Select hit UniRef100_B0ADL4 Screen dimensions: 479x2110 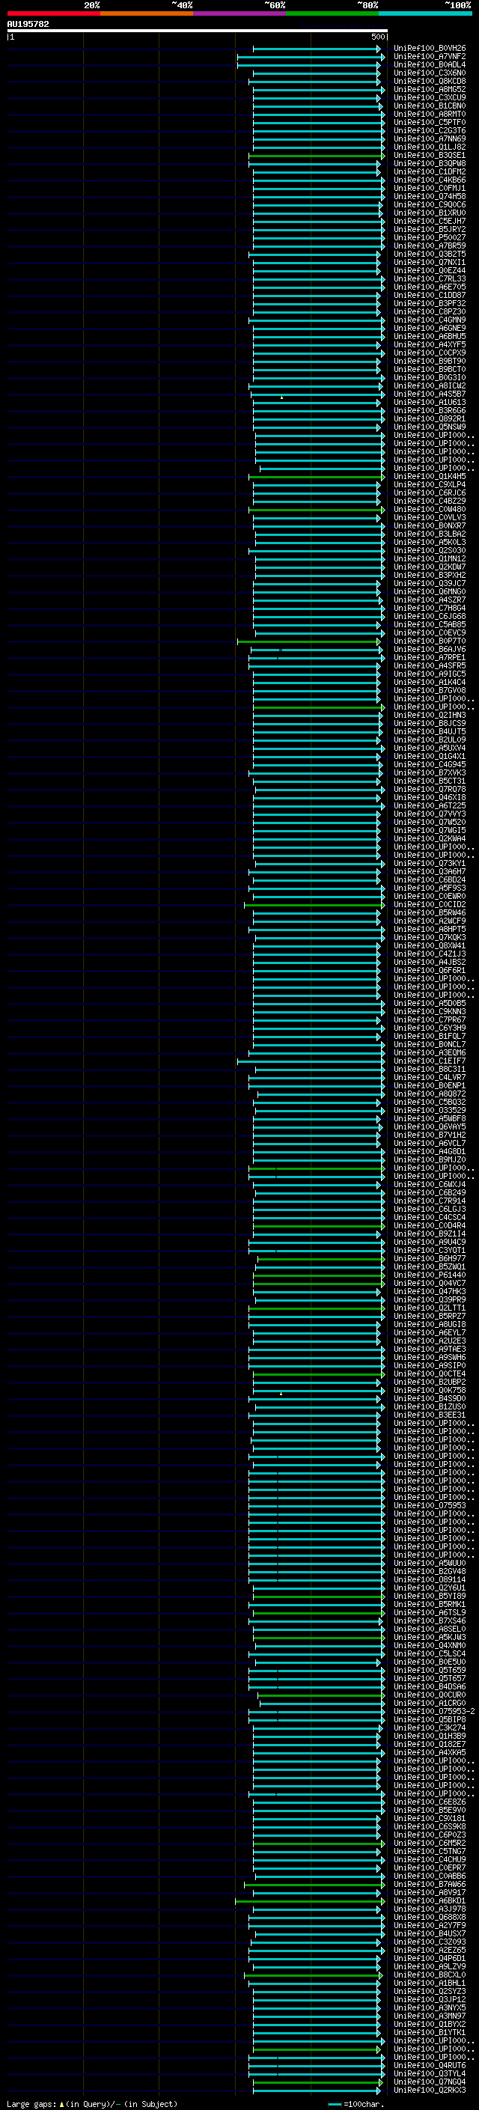[429, 66]
